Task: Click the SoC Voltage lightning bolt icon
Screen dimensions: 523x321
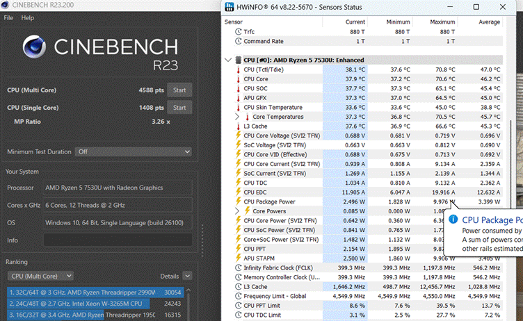Action: click(x=238, y=145)
